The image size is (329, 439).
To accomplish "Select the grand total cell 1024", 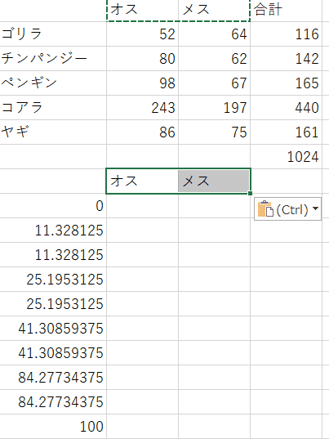I will pyautogui.click(x=286, y=156).
